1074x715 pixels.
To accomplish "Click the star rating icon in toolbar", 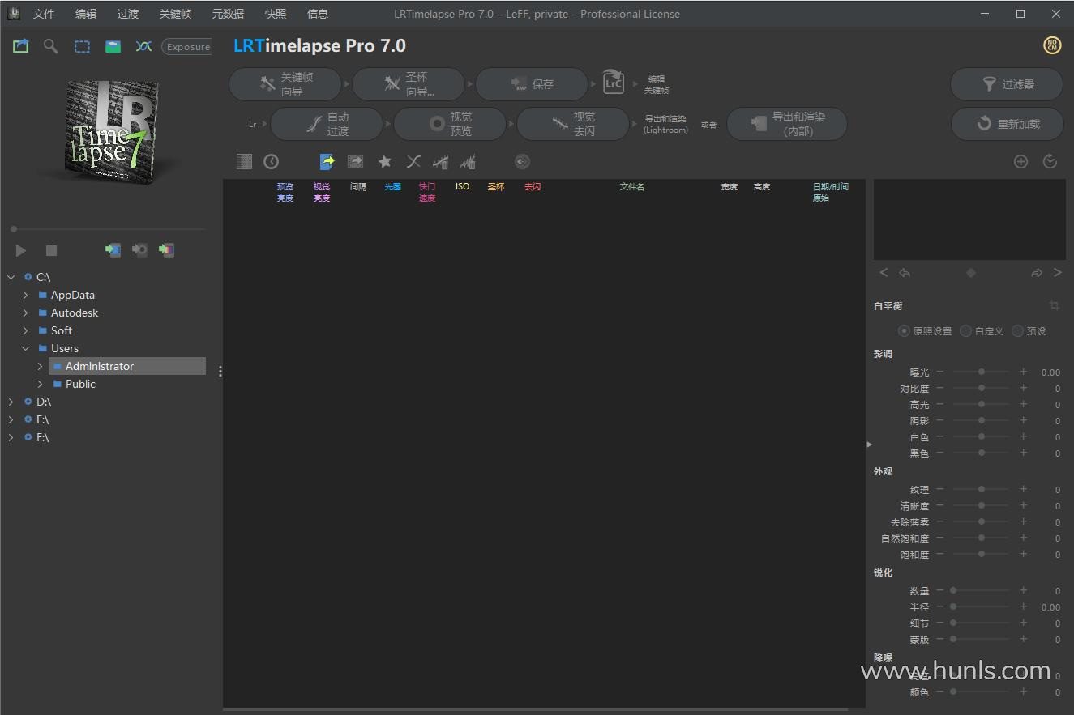I will coord(385,161).
